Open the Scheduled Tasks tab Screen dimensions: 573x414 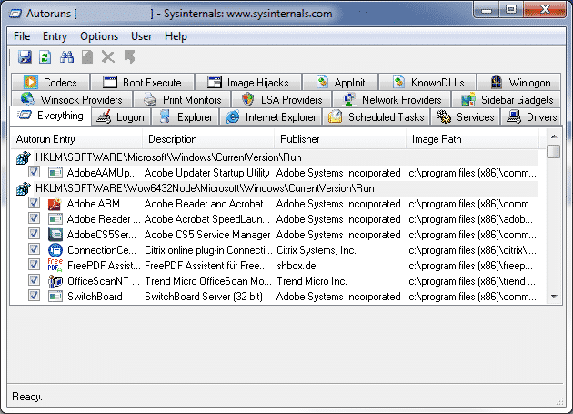tap(377, 117)
